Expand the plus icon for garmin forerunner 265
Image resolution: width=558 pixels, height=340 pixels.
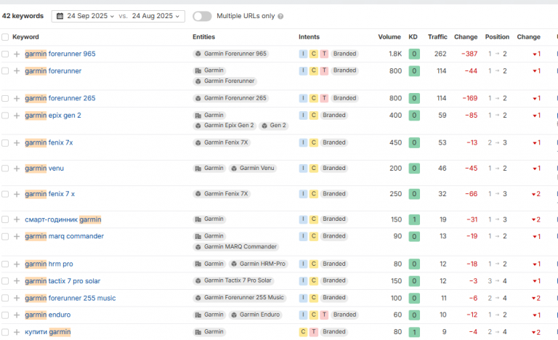(17, 98)
